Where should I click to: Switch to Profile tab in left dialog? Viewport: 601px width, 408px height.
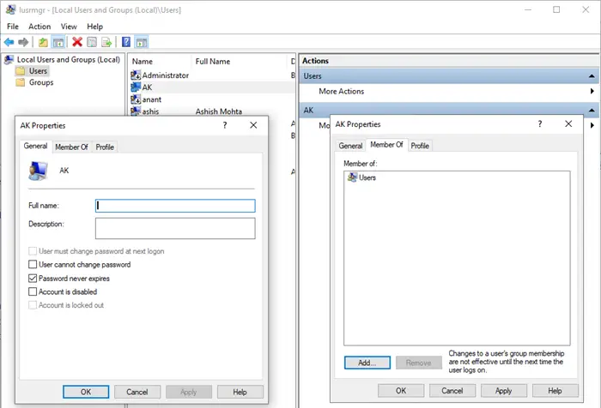tap(105, 147)
